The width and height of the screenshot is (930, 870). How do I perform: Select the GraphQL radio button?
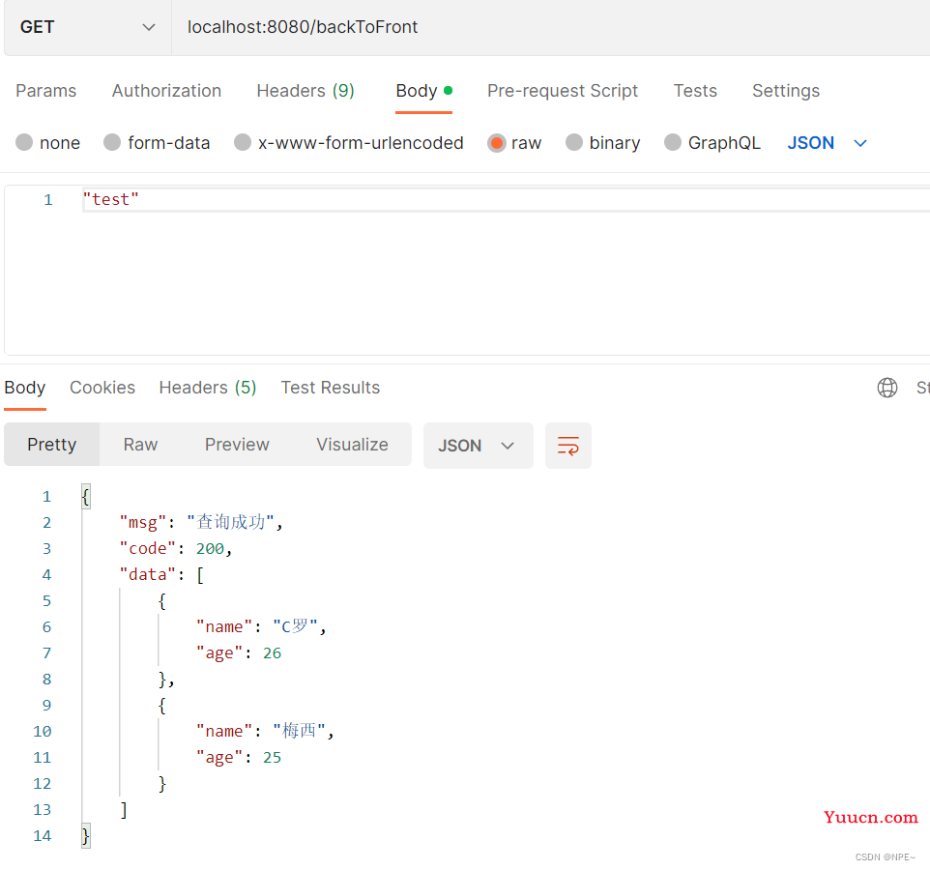tap(673, 142)
